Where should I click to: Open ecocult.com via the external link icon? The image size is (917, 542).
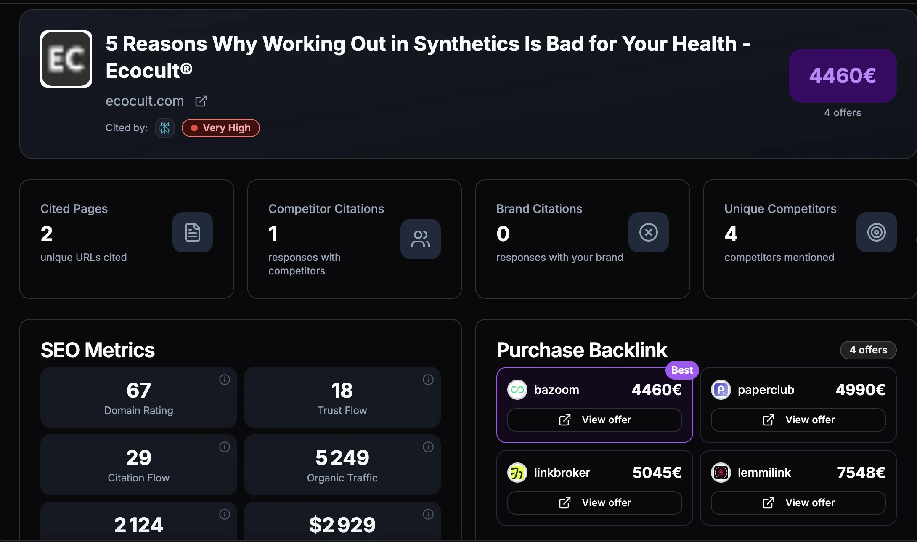point(201,101)
